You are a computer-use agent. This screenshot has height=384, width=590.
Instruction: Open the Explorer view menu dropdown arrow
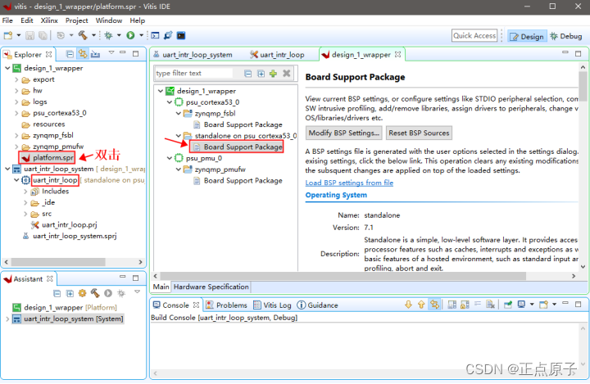coord(111,53)
